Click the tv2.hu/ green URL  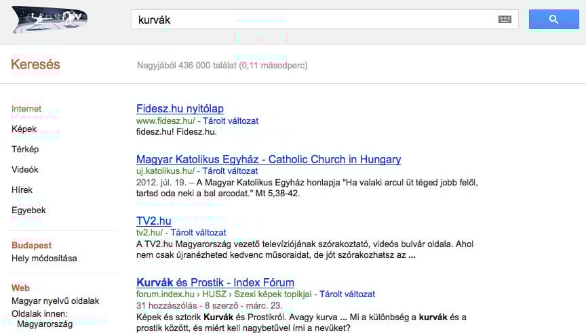click(149, 233)
